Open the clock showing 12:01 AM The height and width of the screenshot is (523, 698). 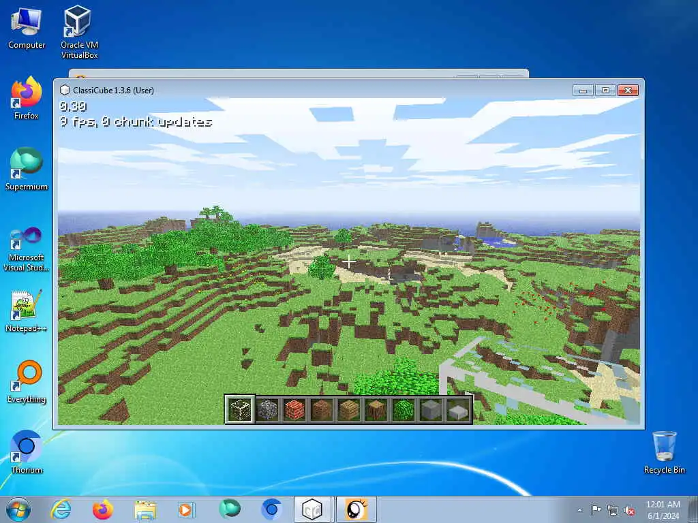(x=663, y=510)
